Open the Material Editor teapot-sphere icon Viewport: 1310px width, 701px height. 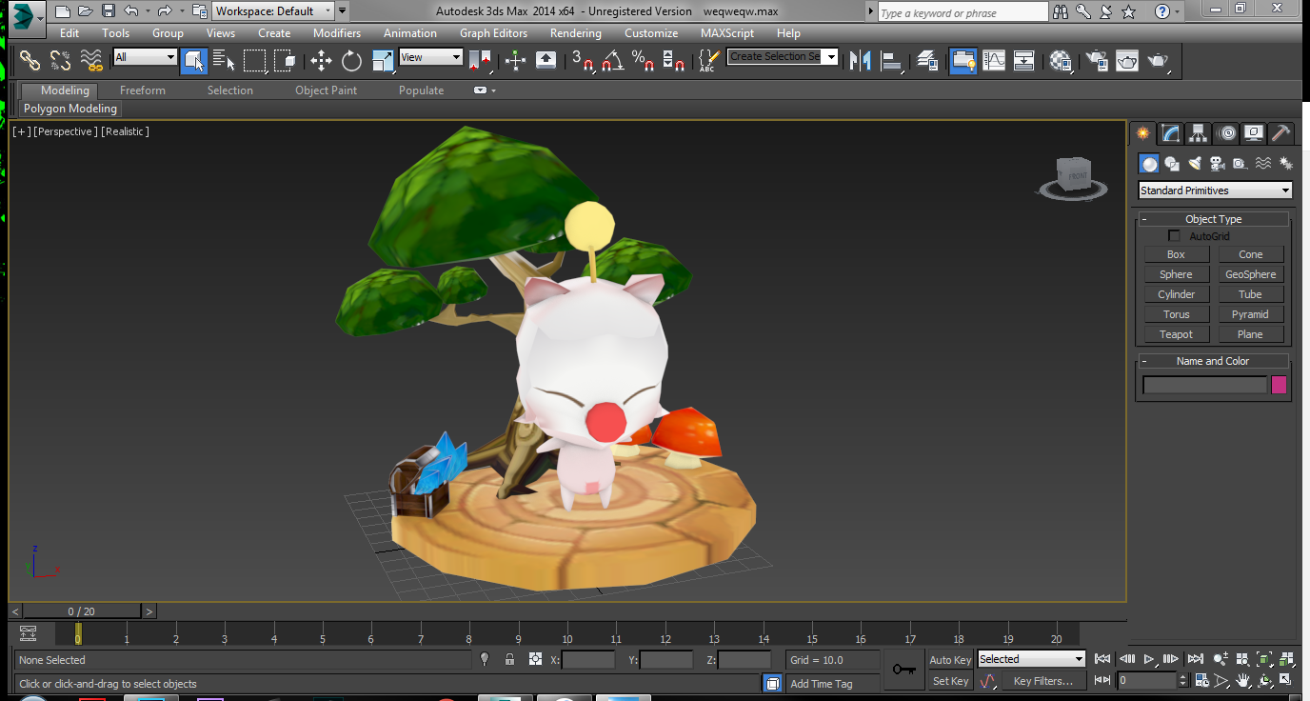1062,61
